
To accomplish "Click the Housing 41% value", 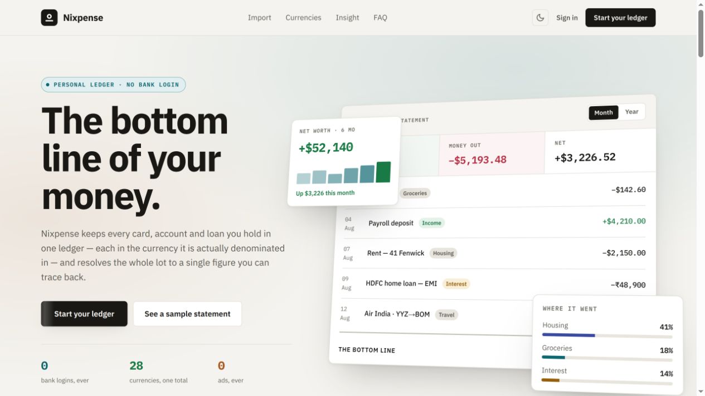I will (666, 327).
